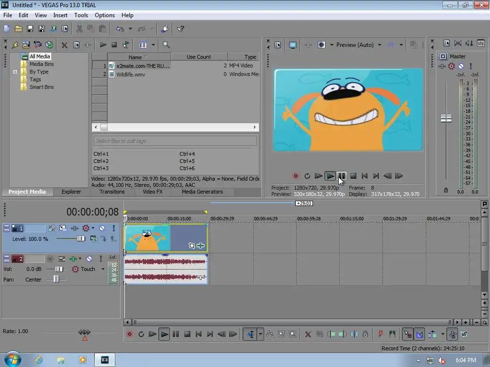The height and width of the screenshot is (367, 490).
Task: Pause playback in the preview window
Action: [x=342, y=176]
